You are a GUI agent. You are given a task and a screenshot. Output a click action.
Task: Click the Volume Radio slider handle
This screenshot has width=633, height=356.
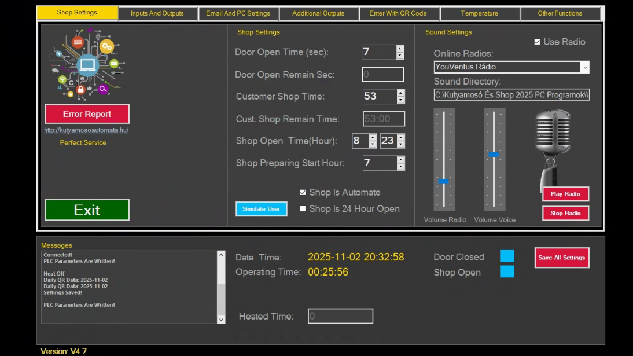pos(444,181)
